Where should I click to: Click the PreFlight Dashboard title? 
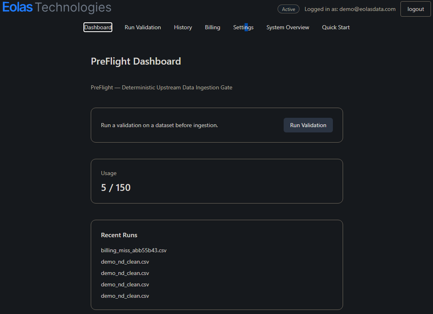click(136, 61)
